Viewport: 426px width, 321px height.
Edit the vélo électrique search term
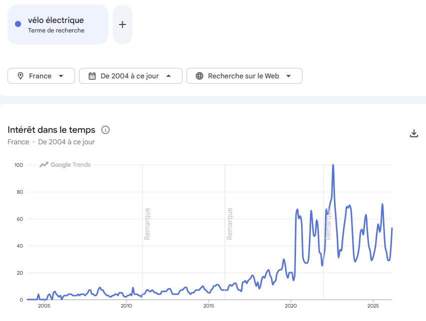pos(55,20)
